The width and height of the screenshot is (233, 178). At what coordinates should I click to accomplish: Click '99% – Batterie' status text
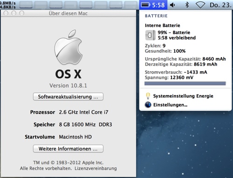point(174,33)
